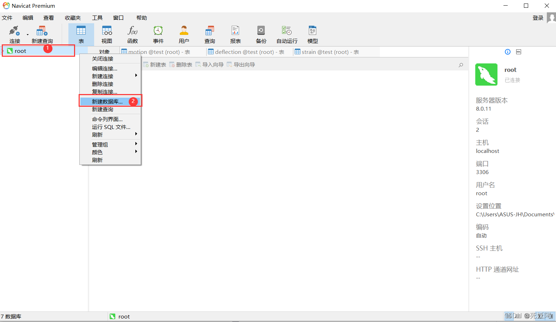The width and height of the screenshot is (556, 322).
Task: Click the green dolphin root connection icon in info panel
Action: (x=486, y=74)
